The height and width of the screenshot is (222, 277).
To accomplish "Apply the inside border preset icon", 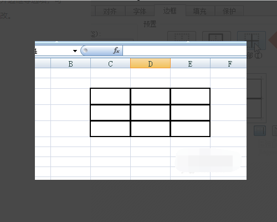I will 252,41.
